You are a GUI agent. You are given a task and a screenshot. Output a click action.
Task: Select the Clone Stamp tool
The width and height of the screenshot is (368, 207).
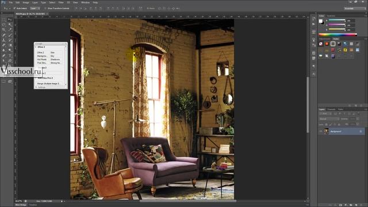click(x=4, y=40)
